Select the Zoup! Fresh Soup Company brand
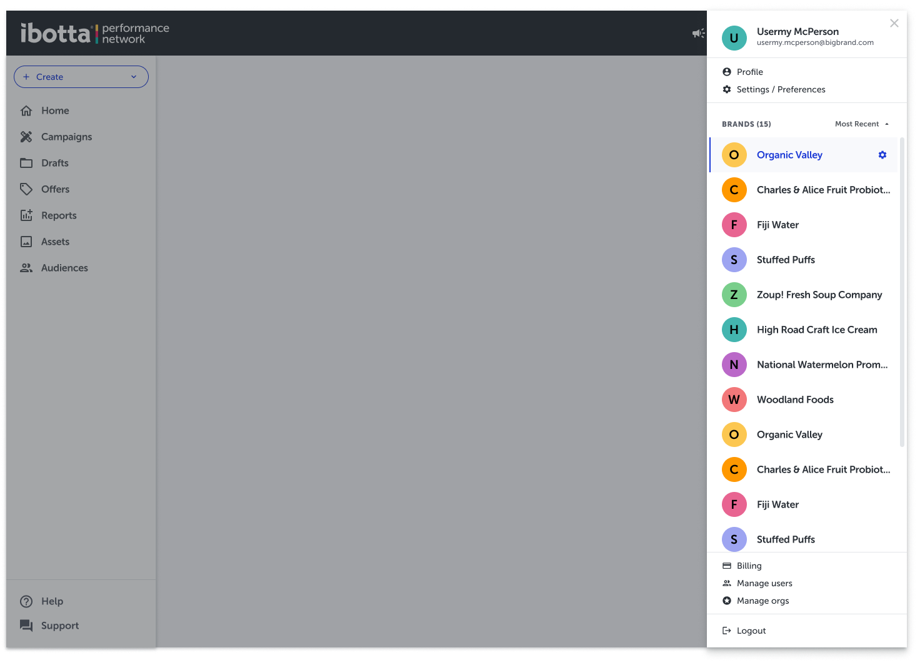 pyautogui.click(x=804, y=295)
